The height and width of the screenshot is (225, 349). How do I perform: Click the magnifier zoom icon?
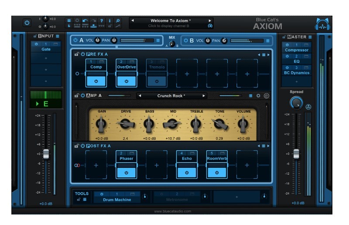118,21
